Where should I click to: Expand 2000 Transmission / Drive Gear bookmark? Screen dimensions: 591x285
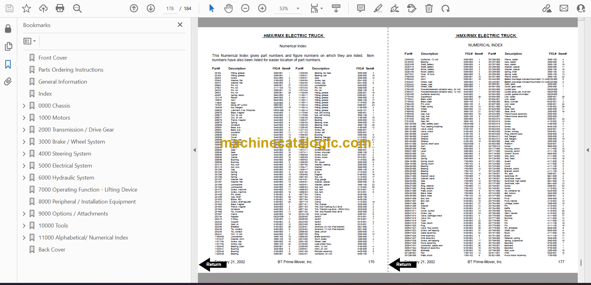[24, 130]
